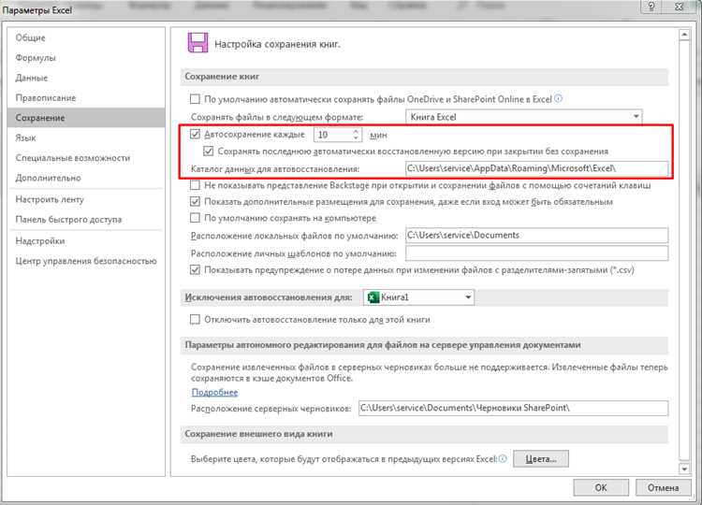Screen dimensions: 702x505
Task: Expand the Книга1 autorecover exceptions dropdown
Action: pos(419,297)
